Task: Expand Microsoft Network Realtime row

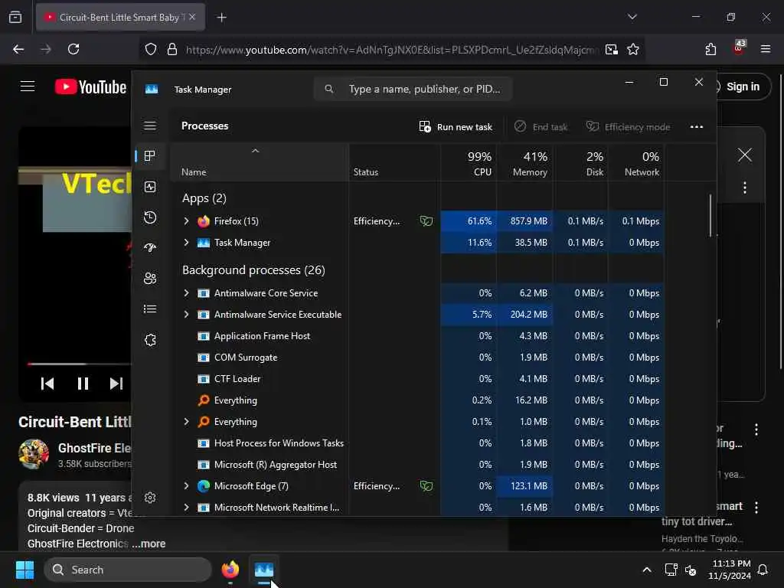Action: 187,508
